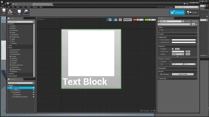Screen dimensions: 209x117
Task: Select Text widget in Palette
Action: point(12,41)
